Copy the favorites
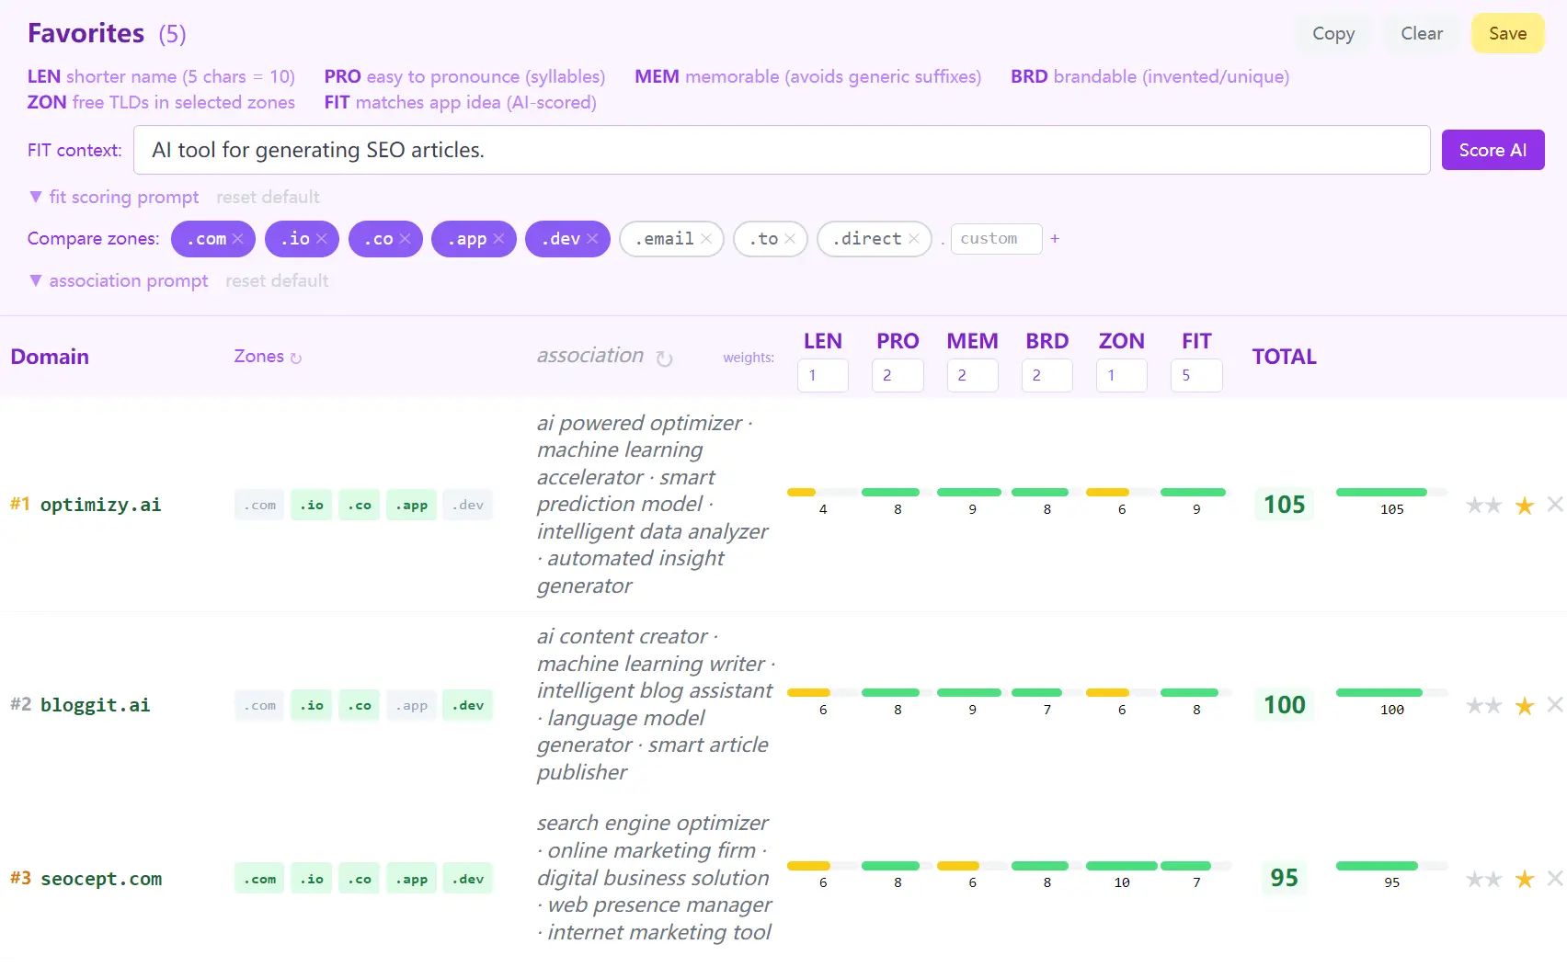 [x=1333, y=33]
